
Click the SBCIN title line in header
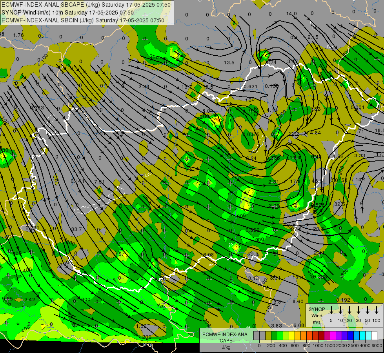point(83,20)
